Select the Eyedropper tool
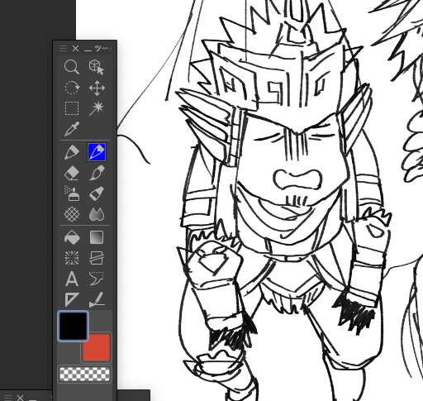The width and height of the screenshot is (423, 401). [x=72, y=129]
